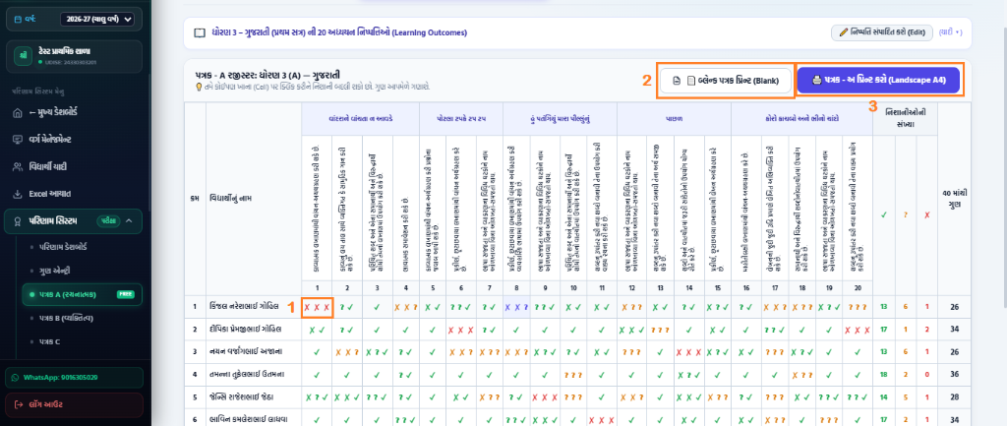The image size is (1007, 426).
Task: Click the people icon for વિદ્યાર્થી યાદી
Action: click(x=18, y=166)
